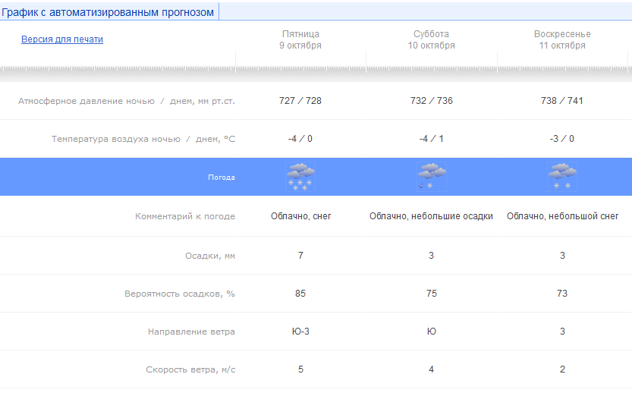This screenshot has height=415, width=632.
Task: Click Sunday's light snow weather icon
Action: pos(562,177)
